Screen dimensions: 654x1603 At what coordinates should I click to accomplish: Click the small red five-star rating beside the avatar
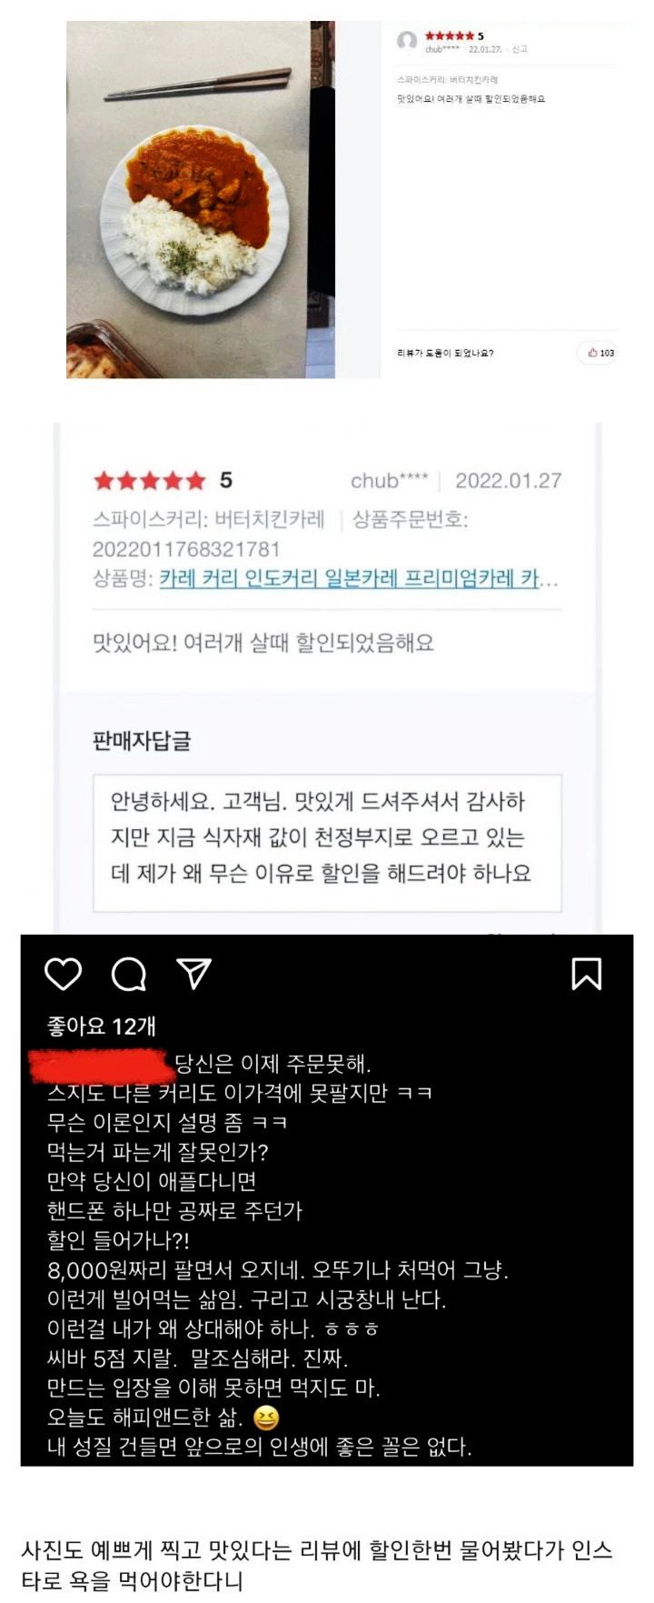tap(451, 36)
